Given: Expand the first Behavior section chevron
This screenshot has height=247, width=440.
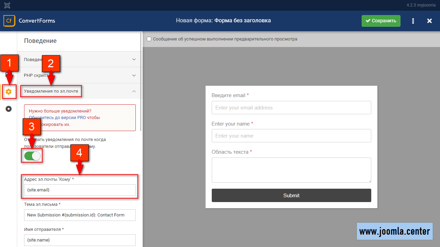Looking at the screenshot, I should click(x=134, y=59).
